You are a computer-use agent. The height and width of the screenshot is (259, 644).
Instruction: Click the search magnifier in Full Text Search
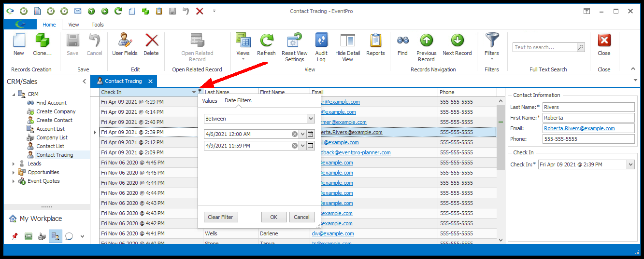(x=581, y=47)
